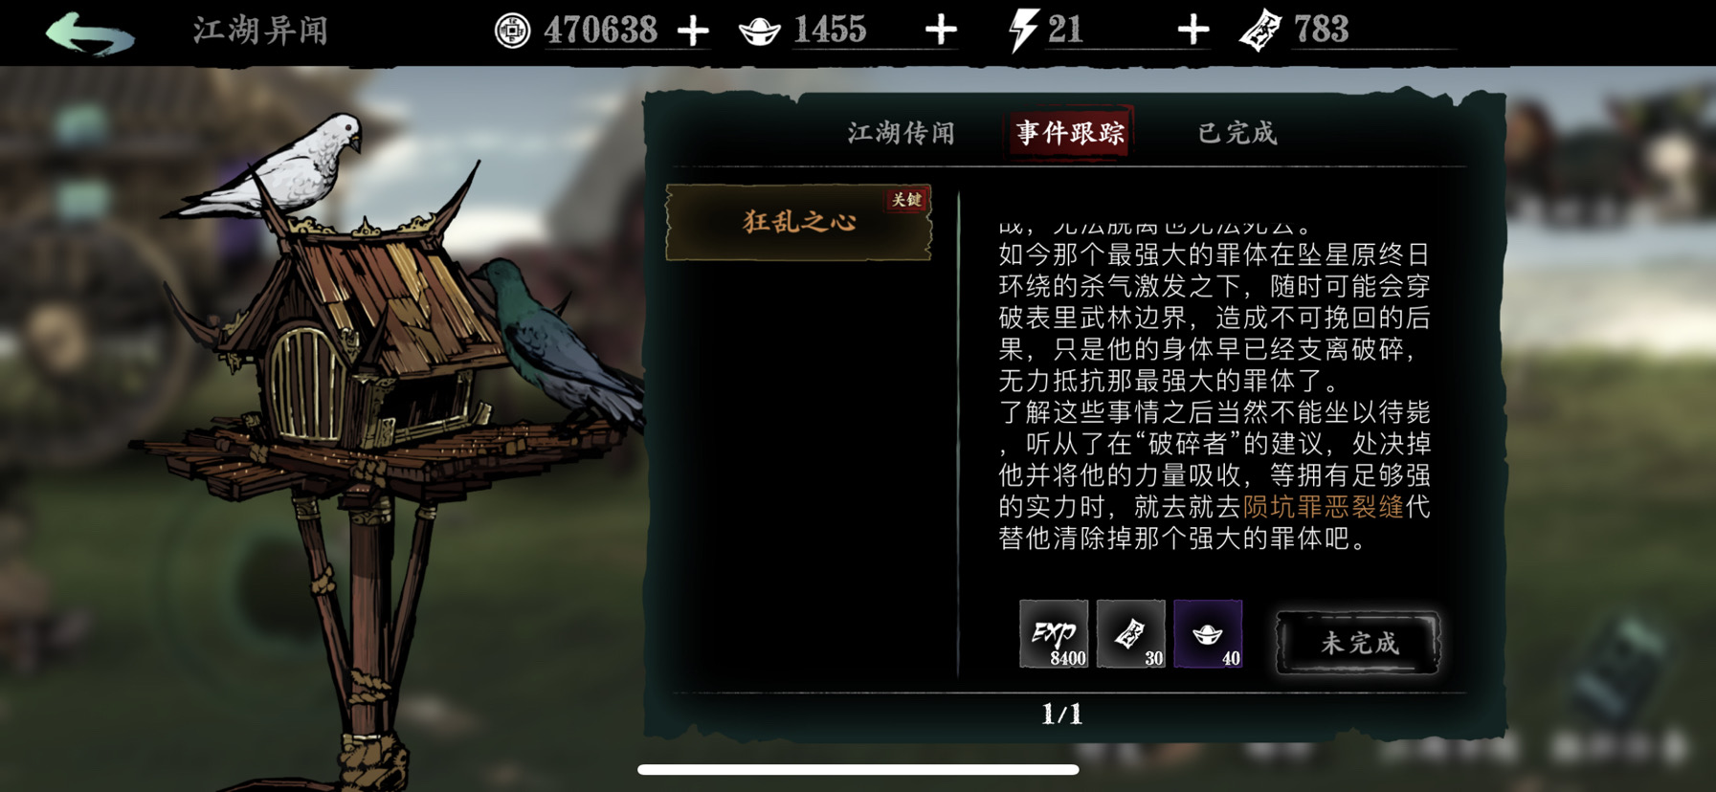1716x792 pixels.
Task: Tap the 江湖异闻 title label
Action: click(x=260, y=31)
